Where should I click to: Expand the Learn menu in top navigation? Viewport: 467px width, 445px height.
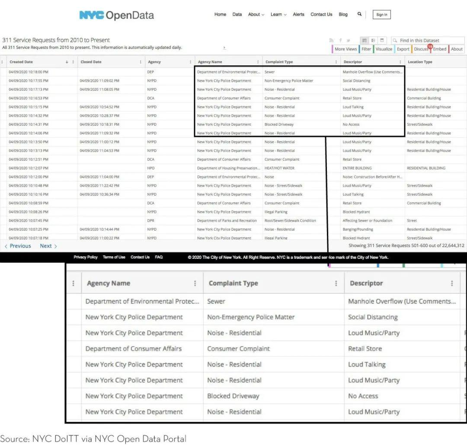pos(278,14)
